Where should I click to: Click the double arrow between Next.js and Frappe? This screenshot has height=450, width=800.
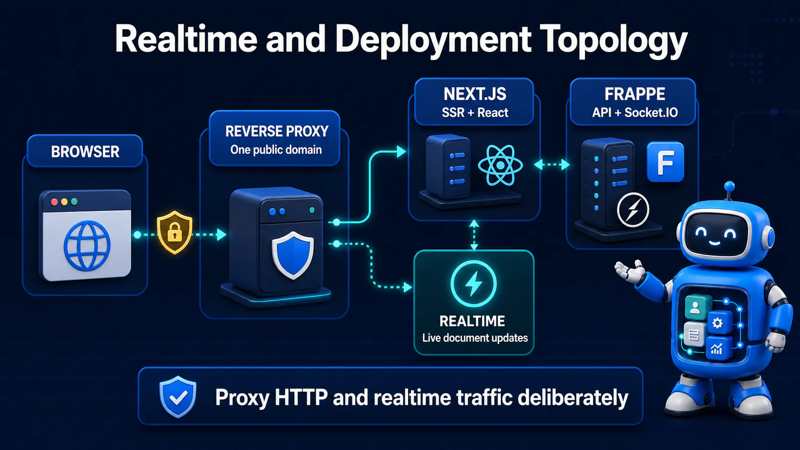tap(552, 165)
